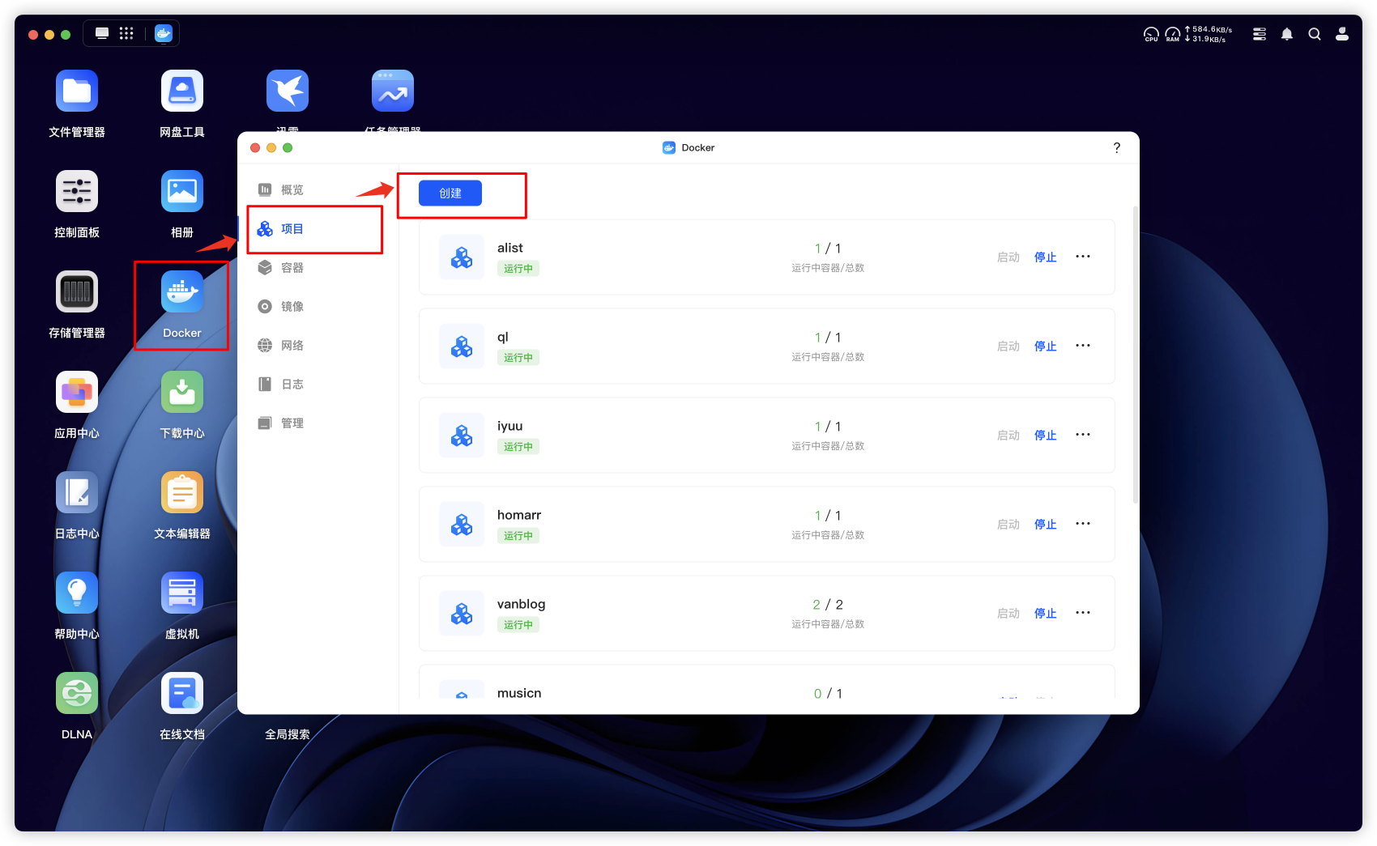Open Docker help question mark
1377x846 pixels.
[x=1117, y=147]
